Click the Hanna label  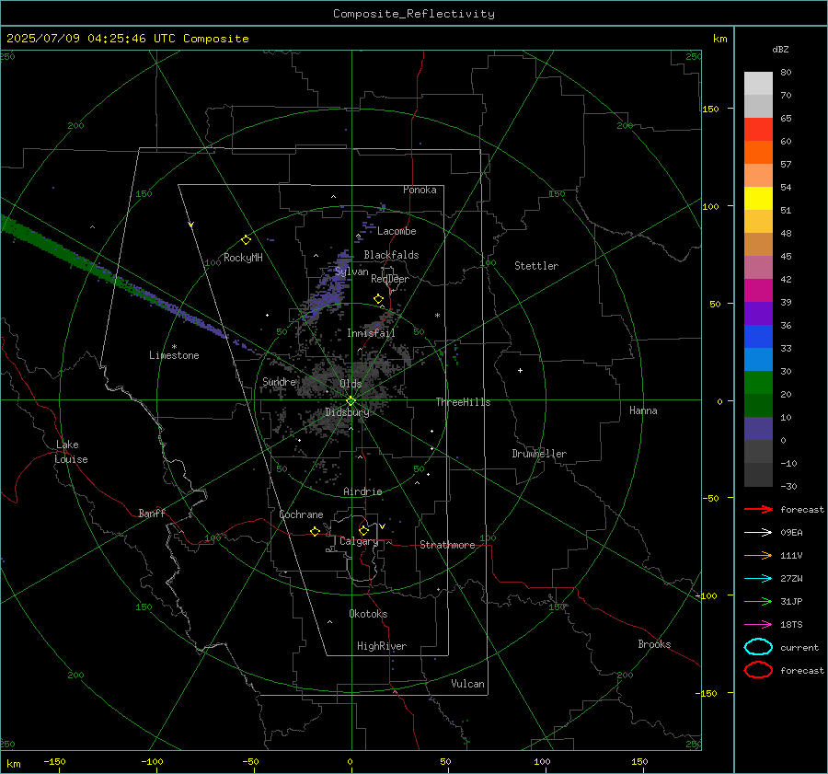(x=643, y=410)
